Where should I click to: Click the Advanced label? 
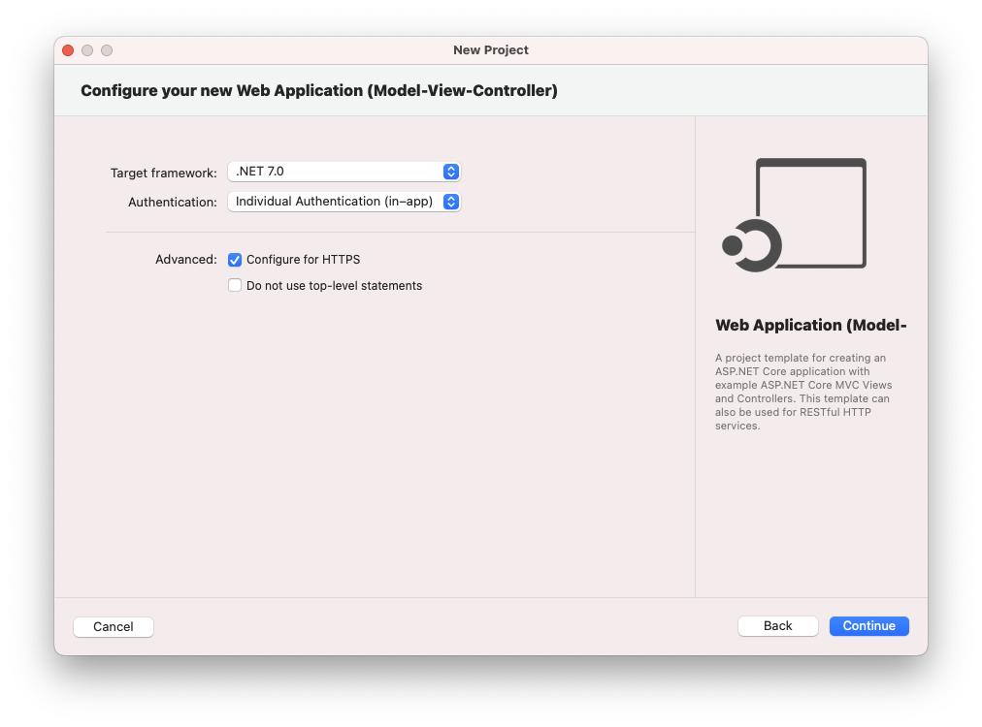pos(186,260)
